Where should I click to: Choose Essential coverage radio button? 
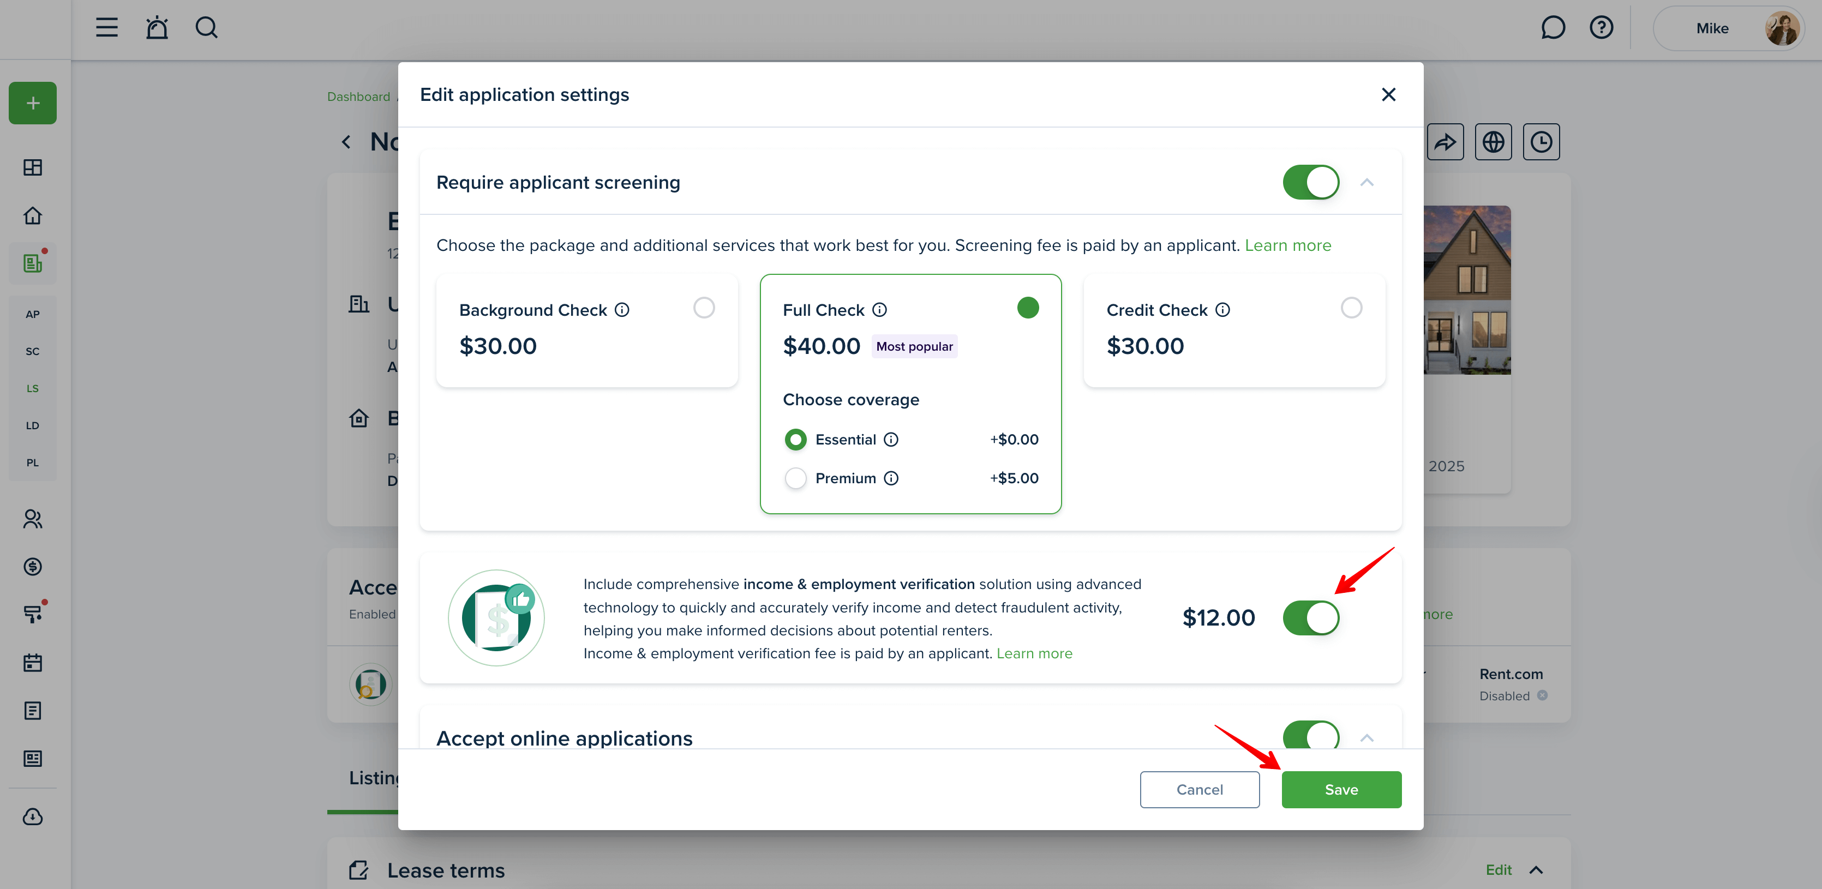tap(795, 440)
